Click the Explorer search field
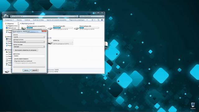 [91, 16]
